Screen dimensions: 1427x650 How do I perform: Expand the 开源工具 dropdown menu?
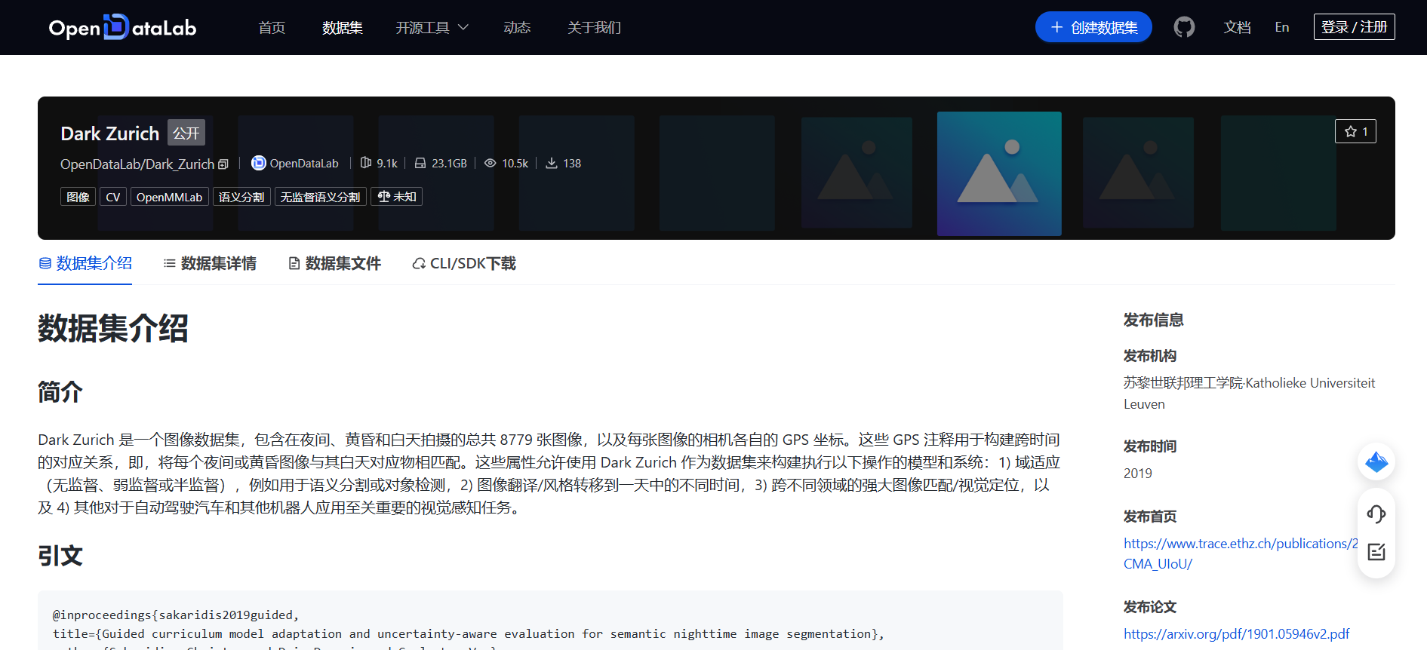coord(432,27)
